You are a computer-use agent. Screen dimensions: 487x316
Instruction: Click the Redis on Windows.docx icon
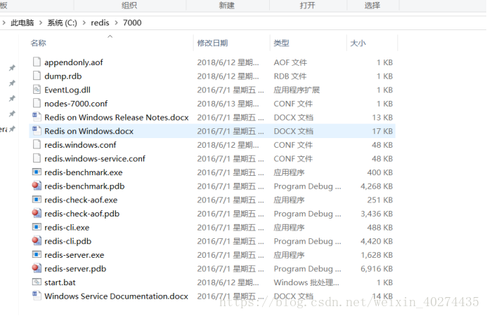pos(37,131)
